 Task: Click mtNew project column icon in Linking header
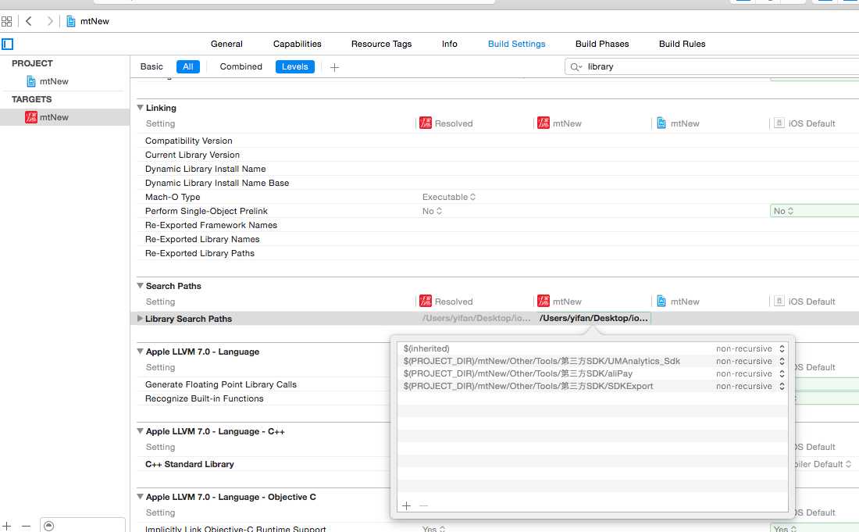pyautogui.click(x=661, y=123)
